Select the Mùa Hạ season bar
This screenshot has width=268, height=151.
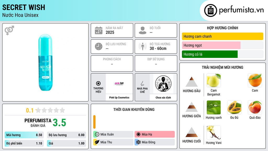155,134
